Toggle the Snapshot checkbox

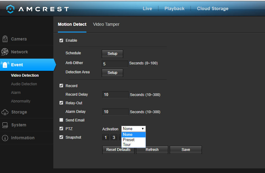pyautogui.click(x=61, y=137)
